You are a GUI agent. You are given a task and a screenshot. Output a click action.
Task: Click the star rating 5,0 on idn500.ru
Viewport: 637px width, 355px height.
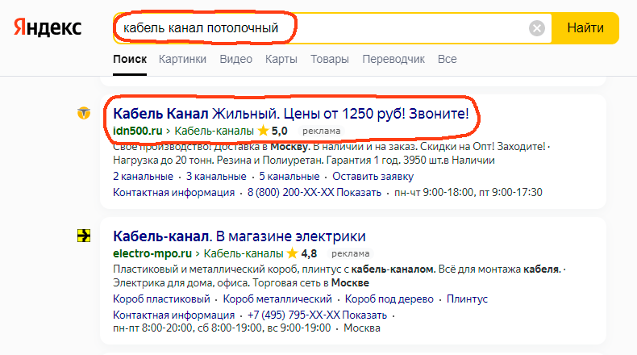[x=273, y=131]
